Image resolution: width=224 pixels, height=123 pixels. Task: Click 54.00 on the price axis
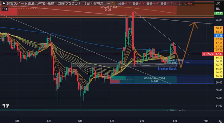point(219,106)
